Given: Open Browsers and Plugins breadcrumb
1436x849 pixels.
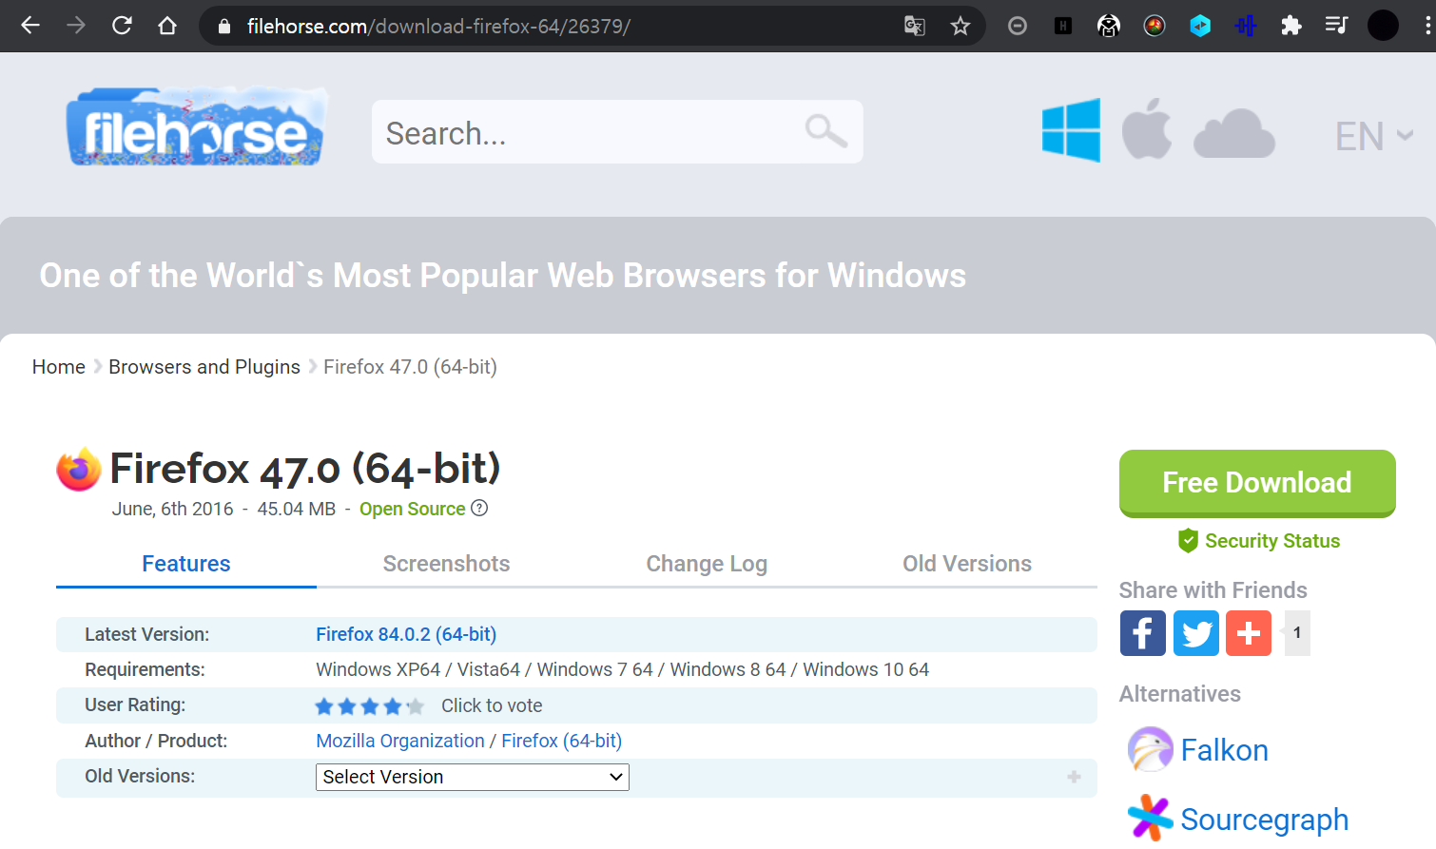Looking at the screenshot, I should pyautogui.click(x=204, y=367).
